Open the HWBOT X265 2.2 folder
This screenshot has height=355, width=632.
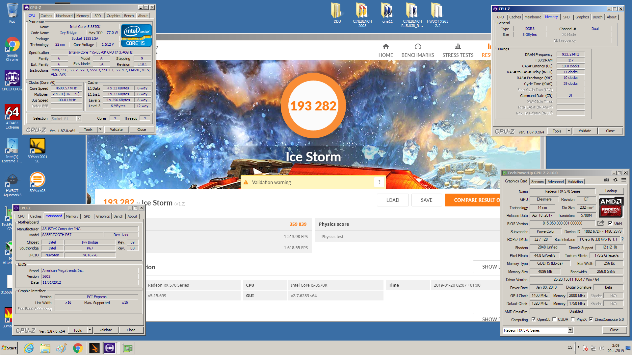click(x=437, y=15)
